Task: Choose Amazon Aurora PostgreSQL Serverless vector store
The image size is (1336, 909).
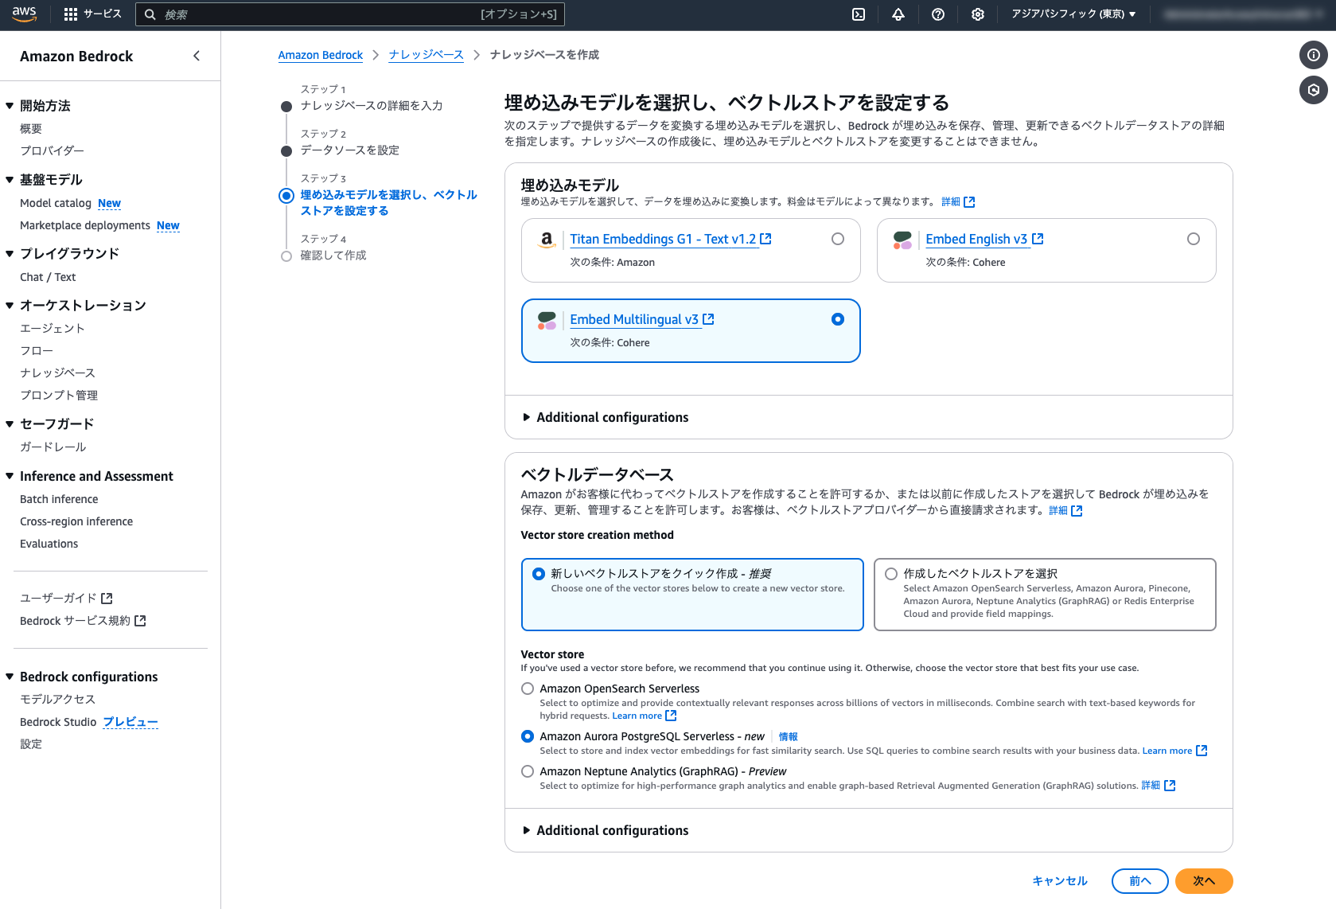Action: click(x=528, y=736)
